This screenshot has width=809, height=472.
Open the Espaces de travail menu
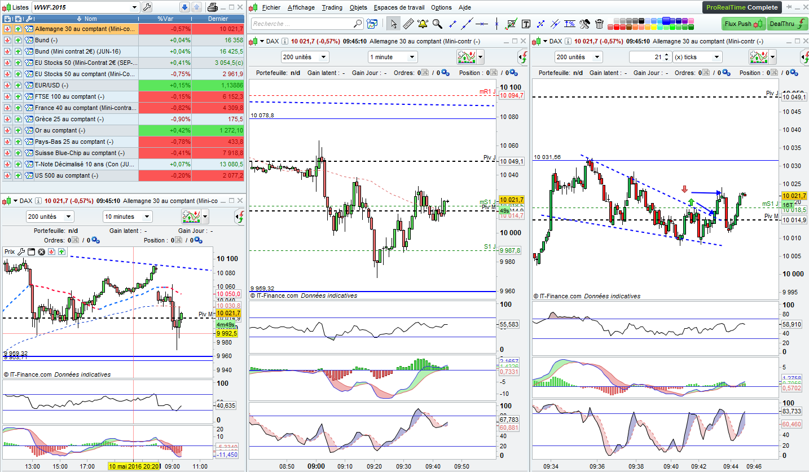[399, 7]
